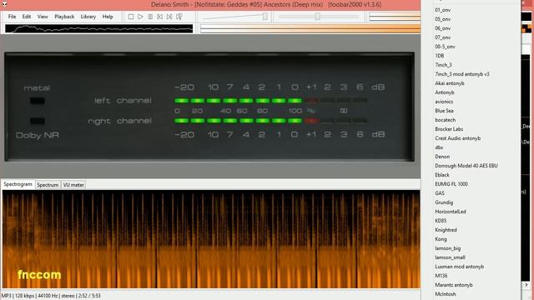Click the left channel LED meter

(270, 101)
